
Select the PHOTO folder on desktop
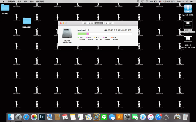coord(5,8)
